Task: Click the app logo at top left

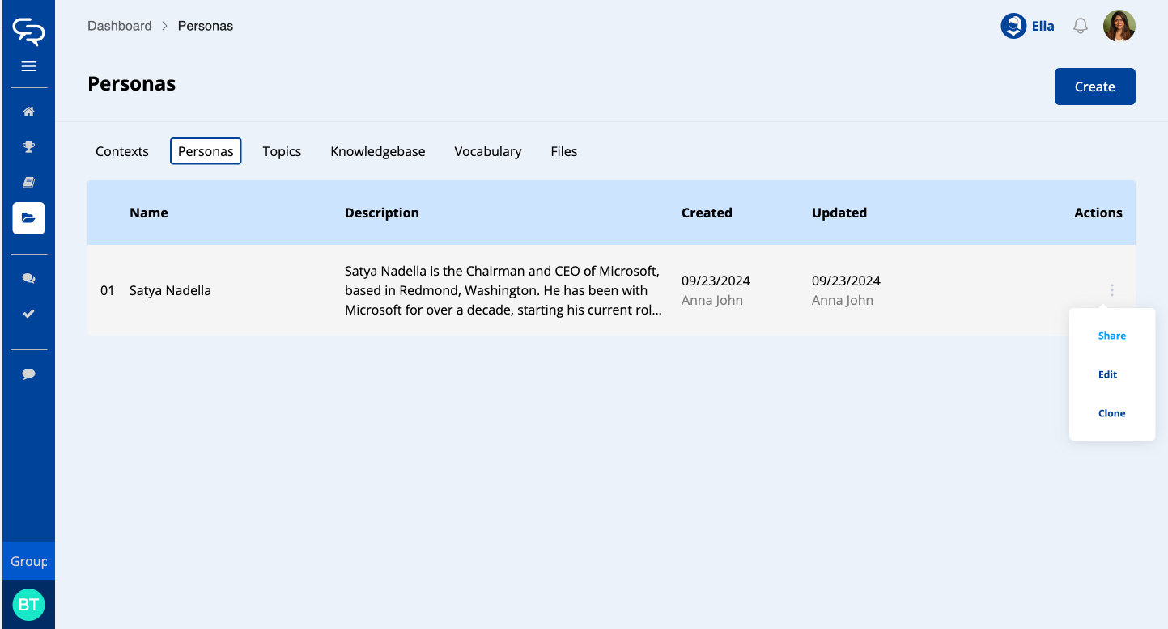Action: (28, 32)
